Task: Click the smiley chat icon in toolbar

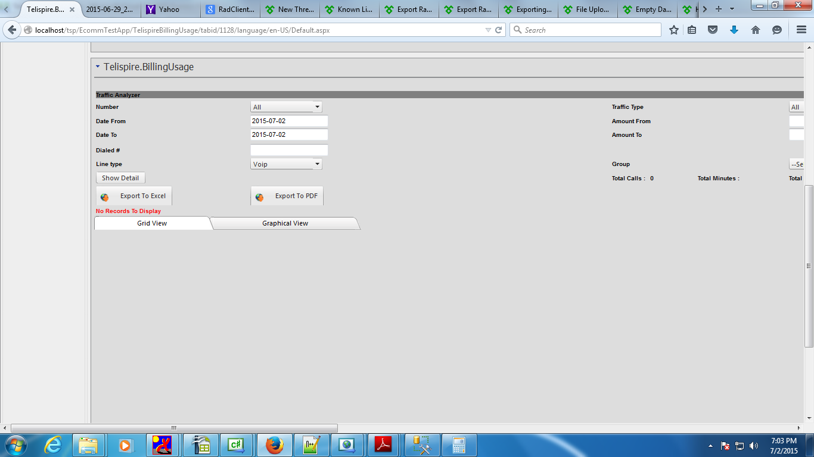Action: click(x=777, y=30)
